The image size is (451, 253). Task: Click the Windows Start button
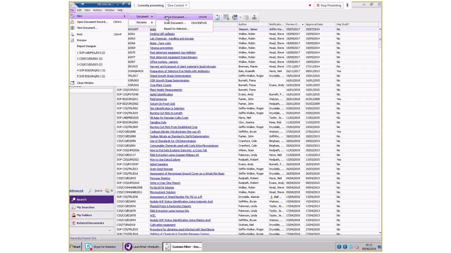coord(75,247)
